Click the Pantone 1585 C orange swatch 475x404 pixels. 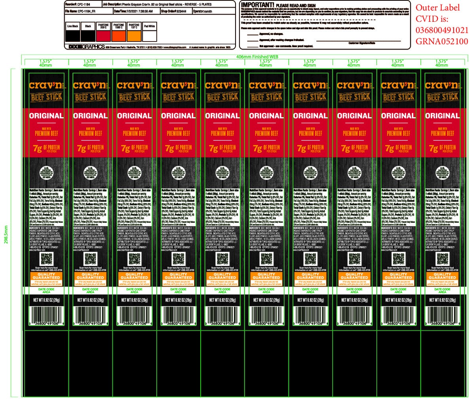click(117, 35)
